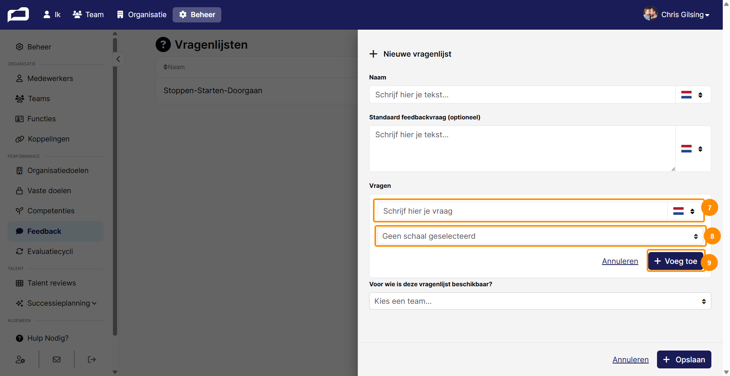The width and height of the screenshot is (730, 376).
Task: Change language flag for question field
Action: coord(684,211)
